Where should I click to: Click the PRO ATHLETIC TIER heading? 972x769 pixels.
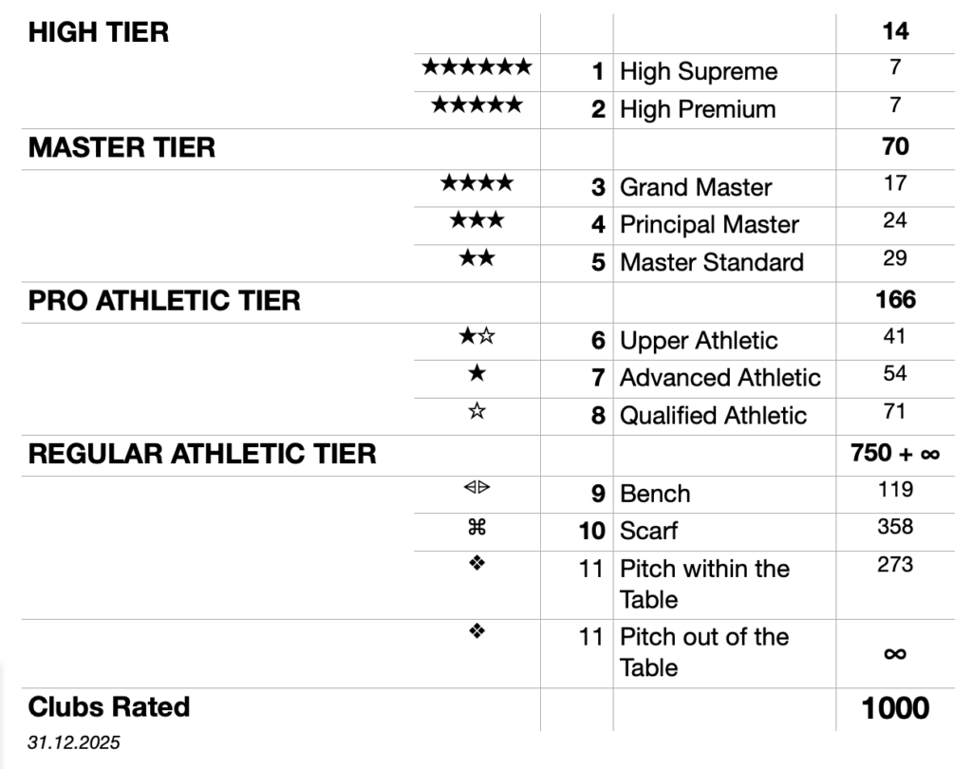[x=164, y=301]
